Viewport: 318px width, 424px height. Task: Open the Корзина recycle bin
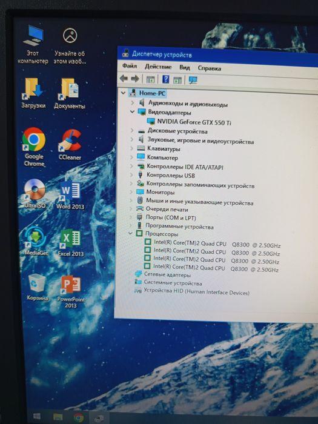tap(37, 287)
